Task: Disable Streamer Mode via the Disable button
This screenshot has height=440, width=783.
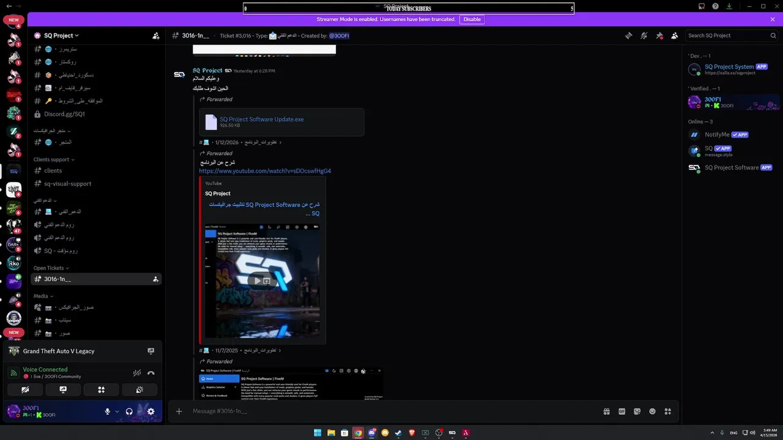Action: [x=472, y=19]
